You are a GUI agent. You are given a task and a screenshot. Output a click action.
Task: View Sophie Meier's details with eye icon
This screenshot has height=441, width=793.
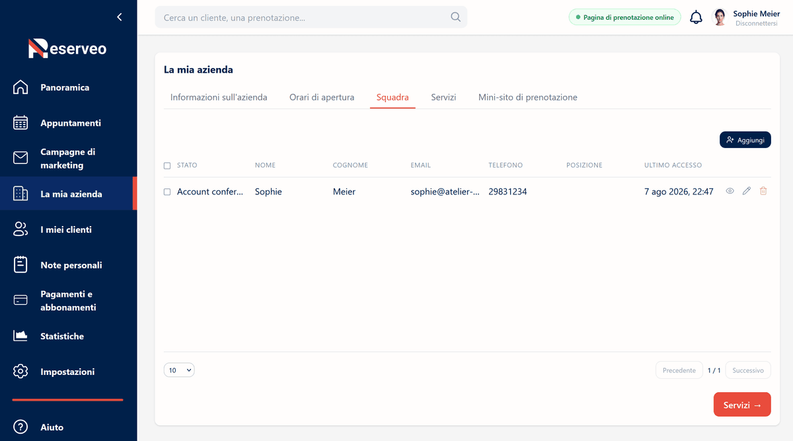point(730,191)
